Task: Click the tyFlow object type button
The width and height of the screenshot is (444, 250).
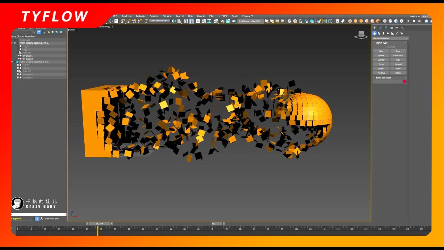Action: (398, 73)
